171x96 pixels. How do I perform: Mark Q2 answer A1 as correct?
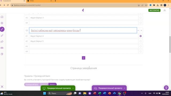(x=141, y=36)
